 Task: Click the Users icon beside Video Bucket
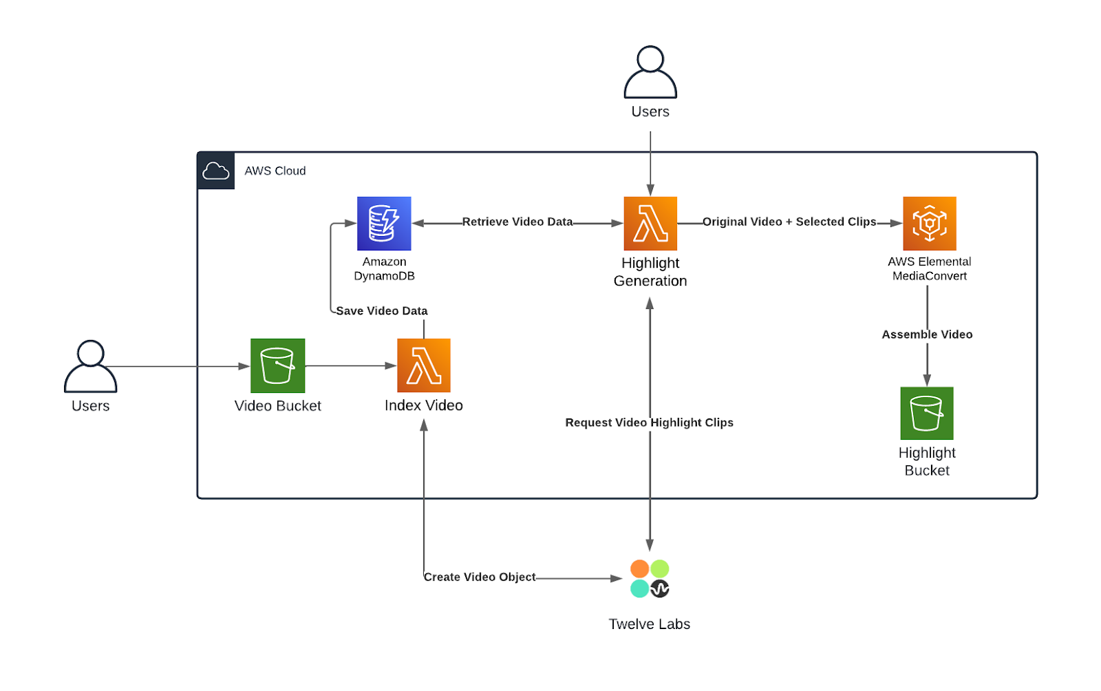coord(90,366)
